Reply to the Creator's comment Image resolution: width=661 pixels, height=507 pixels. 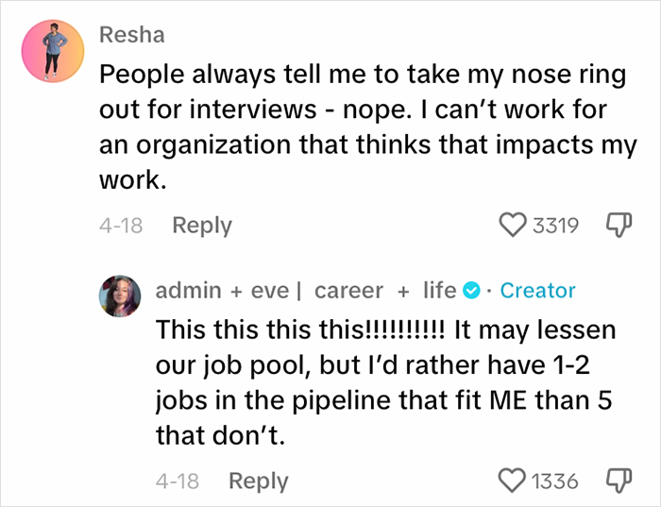258,481
